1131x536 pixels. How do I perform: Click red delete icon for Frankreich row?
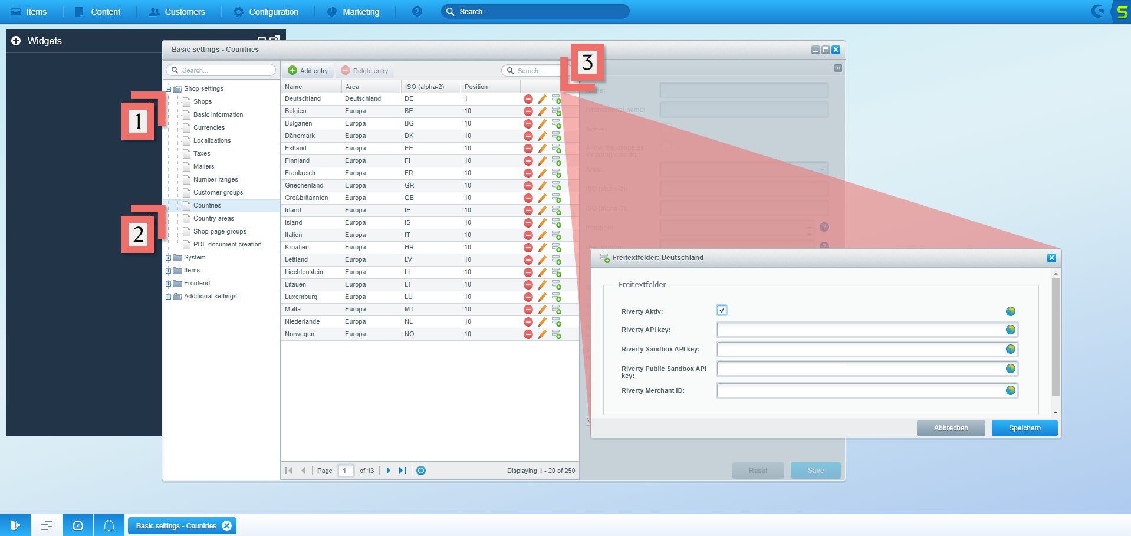click(x=528, y=173)
